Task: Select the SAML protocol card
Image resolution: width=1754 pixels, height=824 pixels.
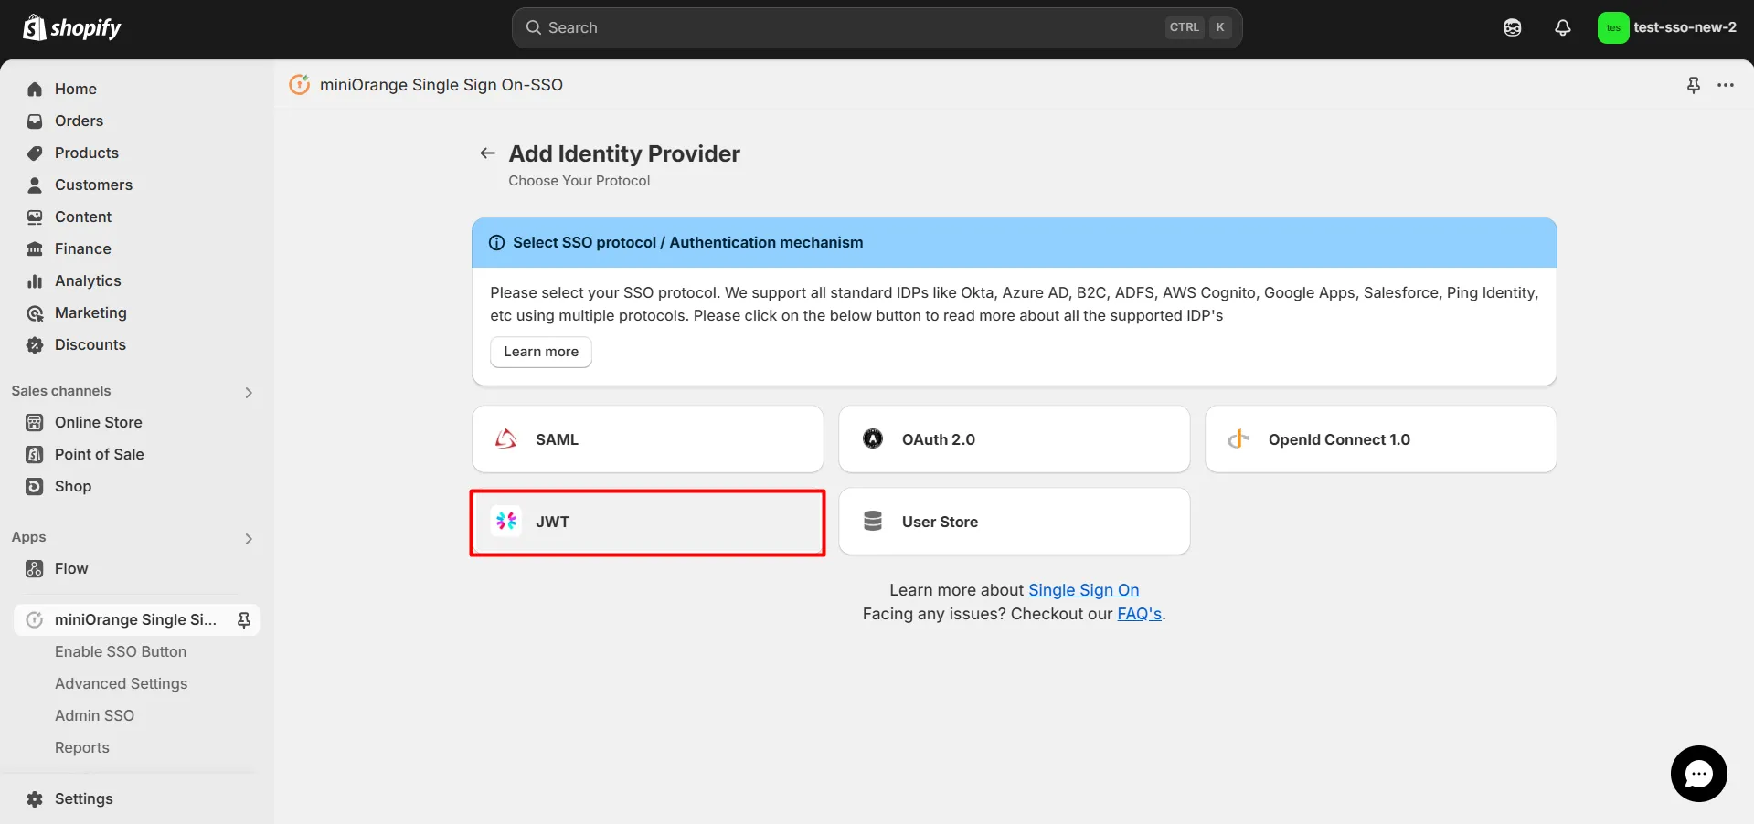Action: click(647, 439)
